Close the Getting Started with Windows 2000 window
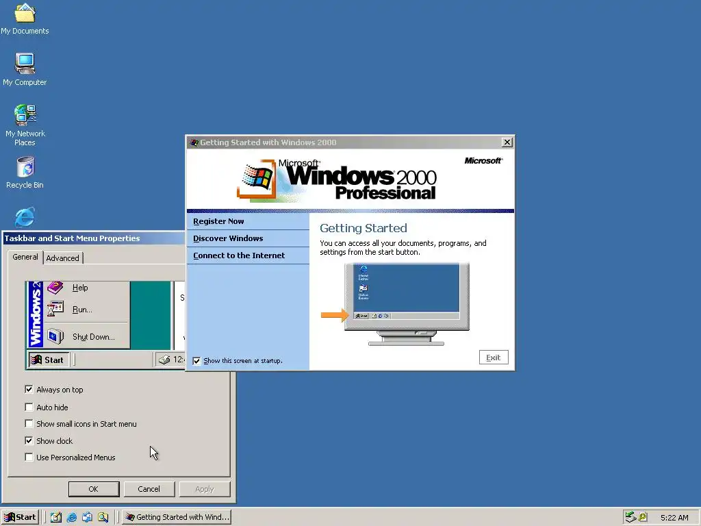The image size is (701, 526). (507, 142)
